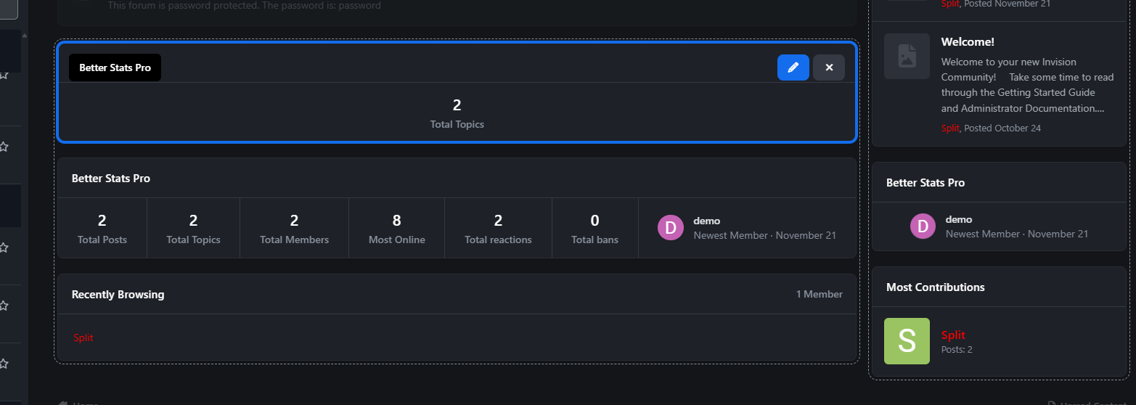
Task: Open demo member link in sidebar widget
Action: 959,219
